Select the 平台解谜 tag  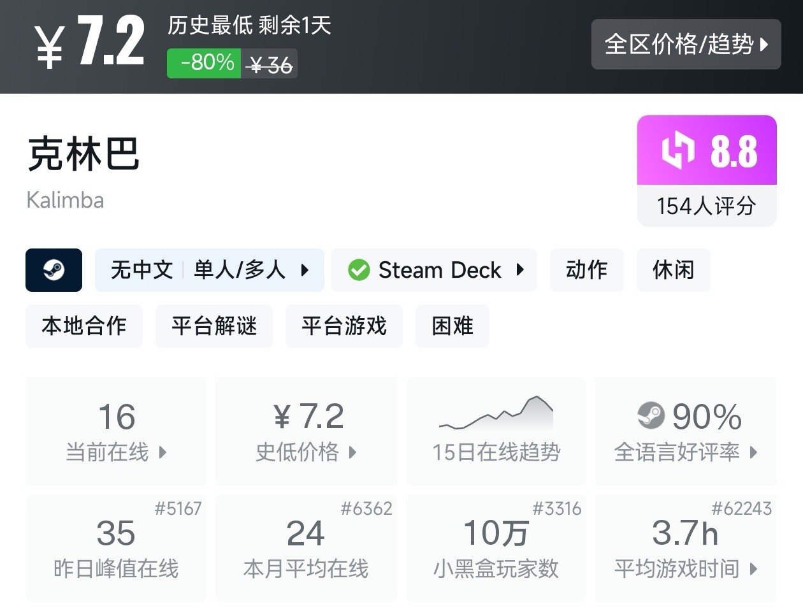coord(214,326)
